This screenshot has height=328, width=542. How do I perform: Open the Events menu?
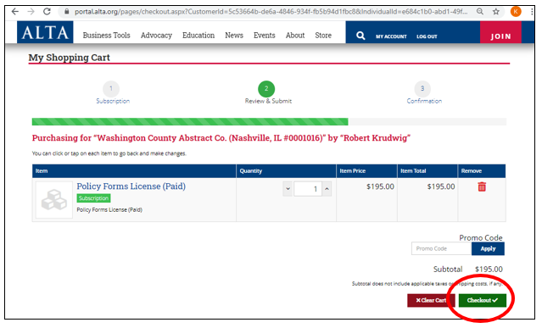point(265,36)
